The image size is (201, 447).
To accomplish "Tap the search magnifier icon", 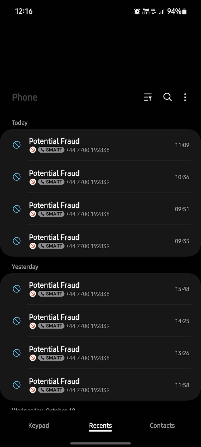I will pos(167,97).
